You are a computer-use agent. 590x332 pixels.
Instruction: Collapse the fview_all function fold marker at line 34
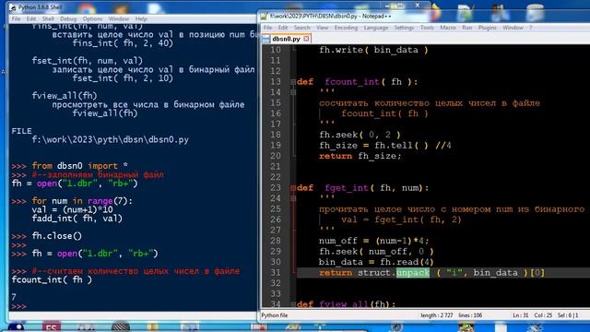(293, 304)
